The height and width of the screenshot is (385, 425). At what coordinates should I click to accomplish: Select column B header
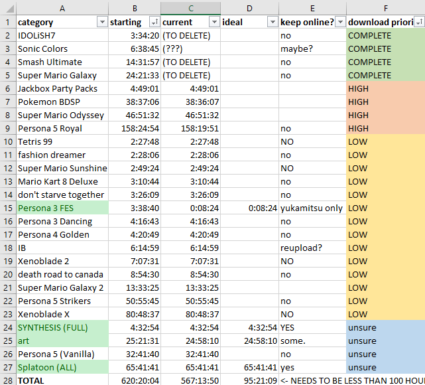point(135,9)
